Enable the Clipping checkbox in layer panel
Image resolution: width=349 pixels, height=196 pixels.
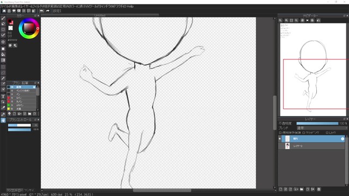pyautogui.click(x=304, y=133)
